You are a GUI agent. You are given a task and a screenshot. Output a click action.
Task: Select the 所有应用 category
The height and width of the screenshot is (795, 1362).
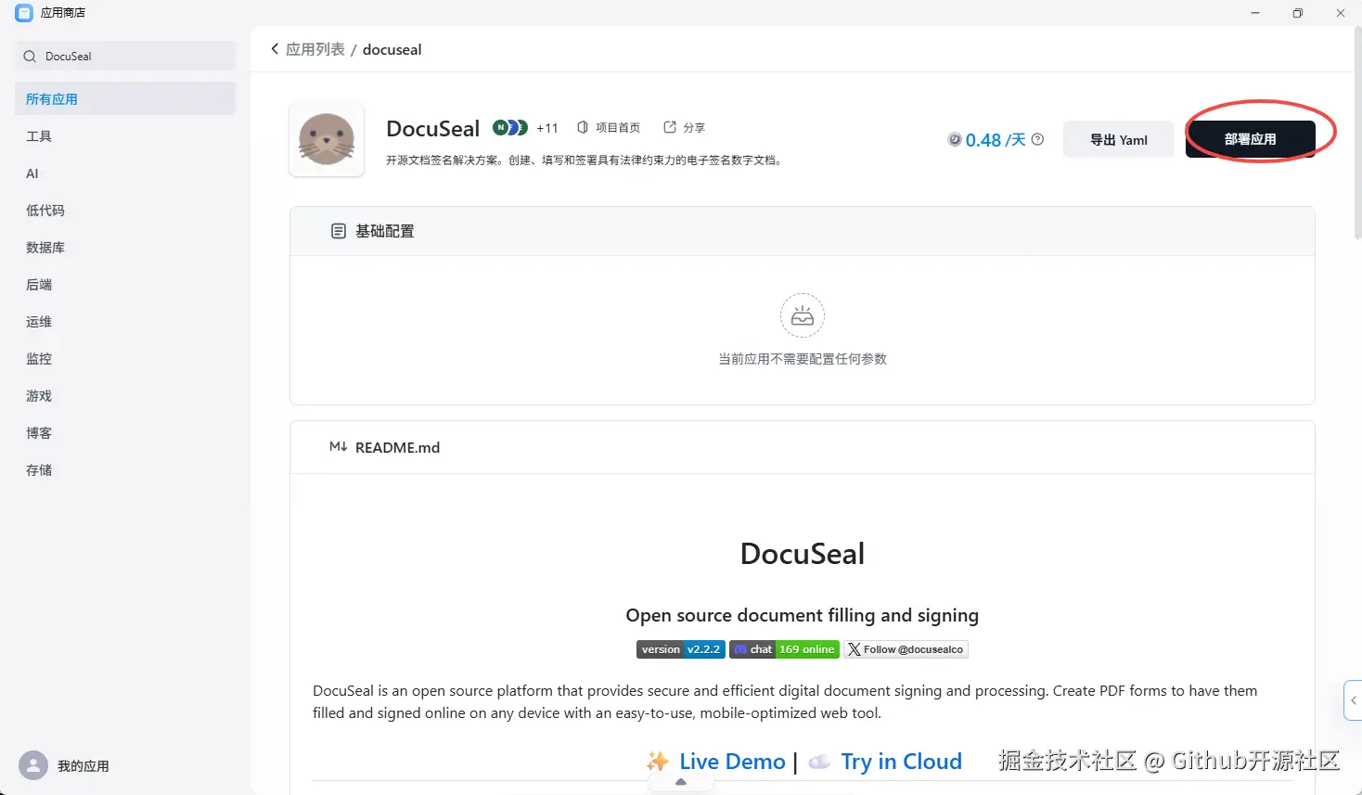click(125, 99)
